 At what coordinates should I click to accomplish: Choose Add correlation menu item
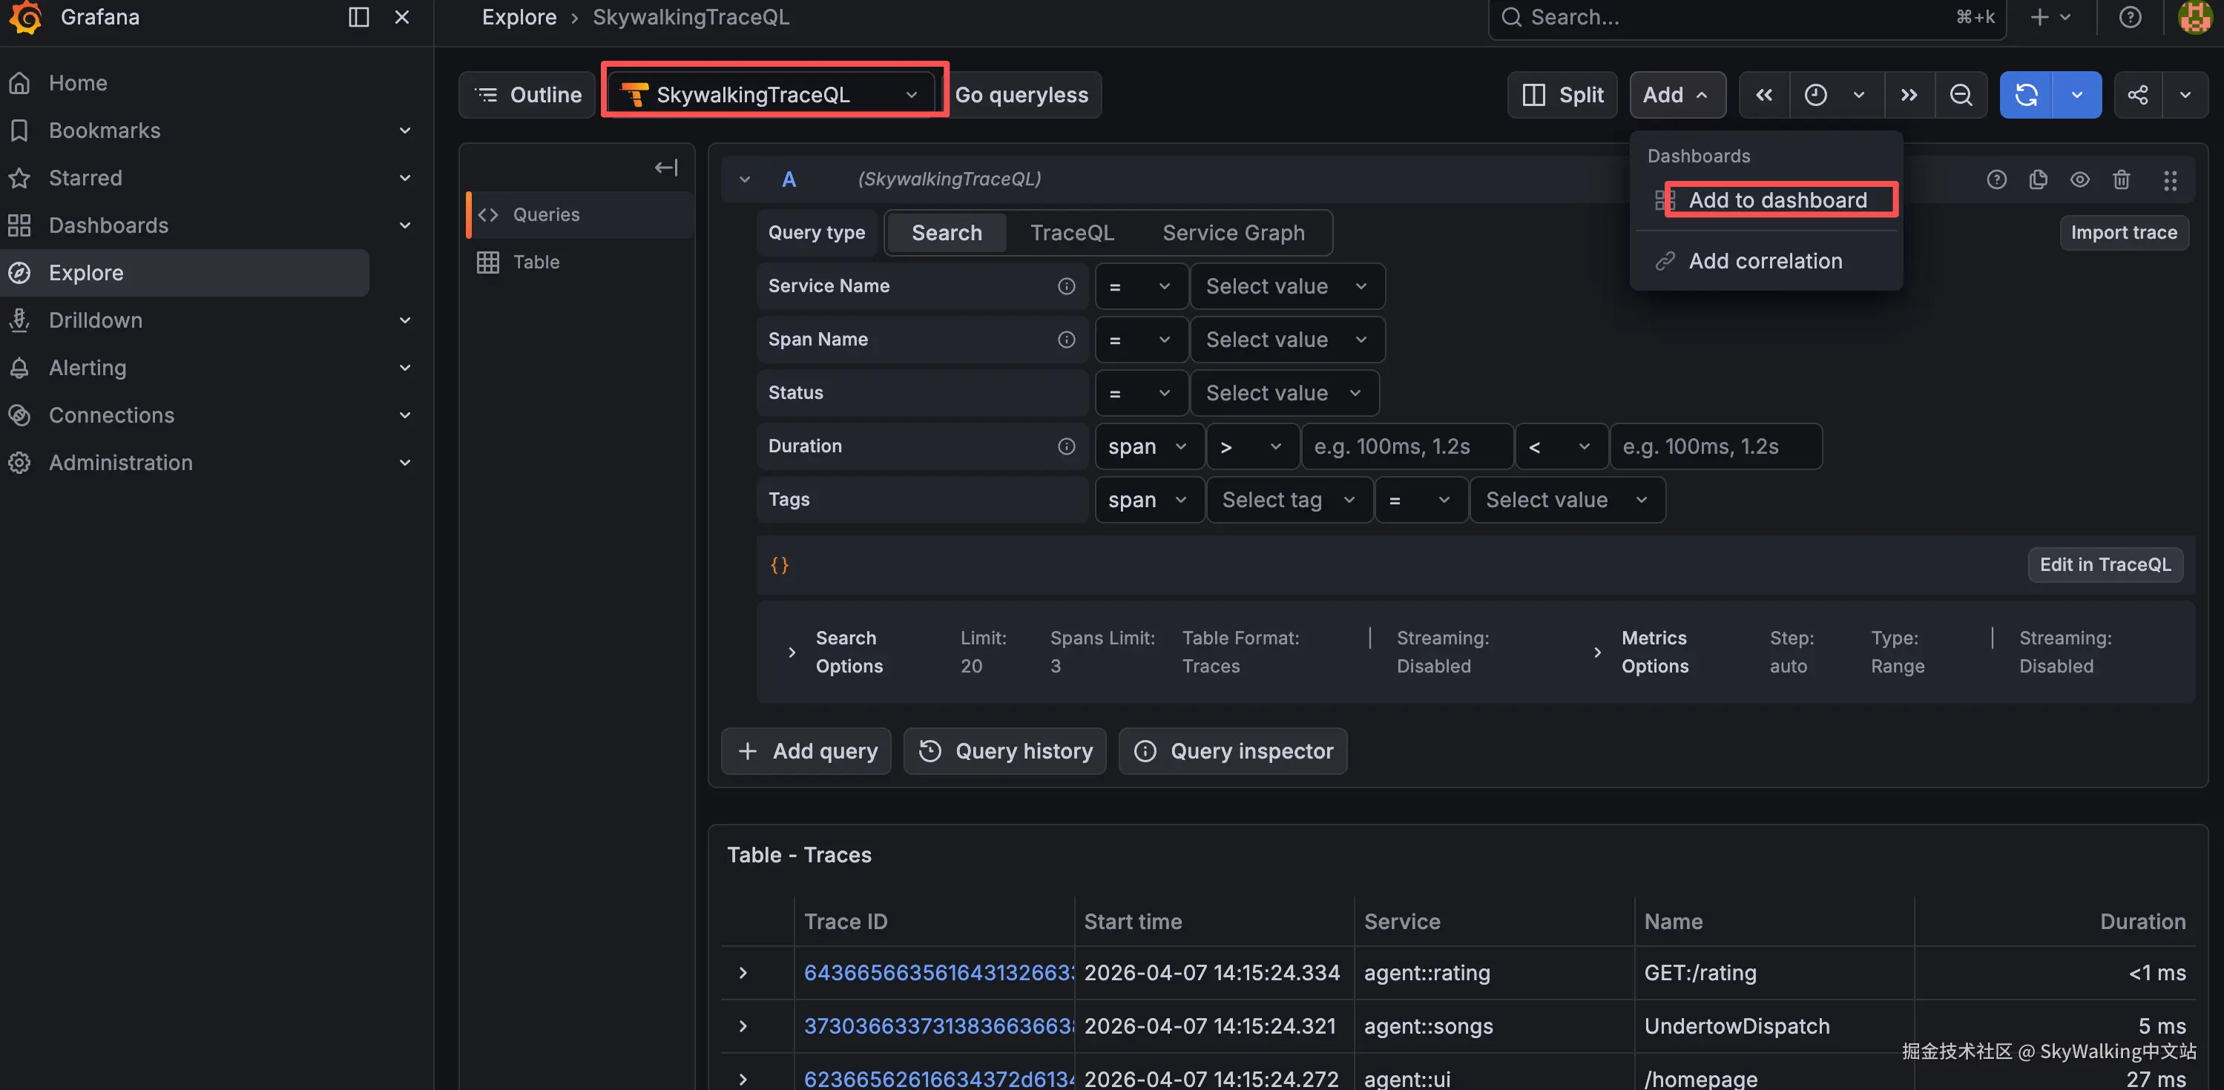[1765, 260]
